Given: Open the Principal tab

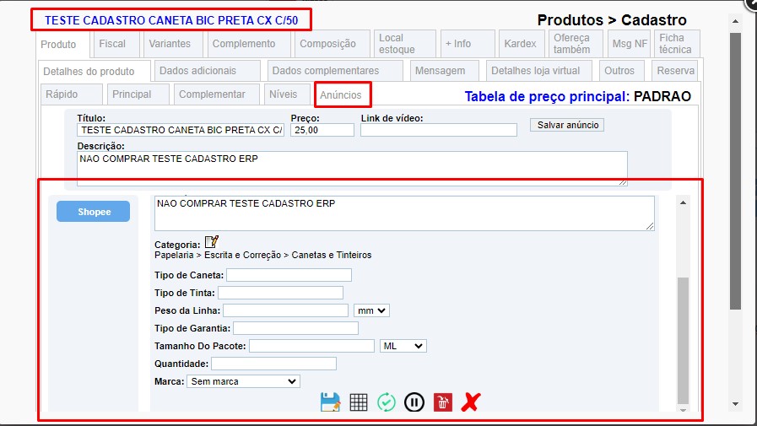Looking at the screenshot, I should click(x=138, y=94).
